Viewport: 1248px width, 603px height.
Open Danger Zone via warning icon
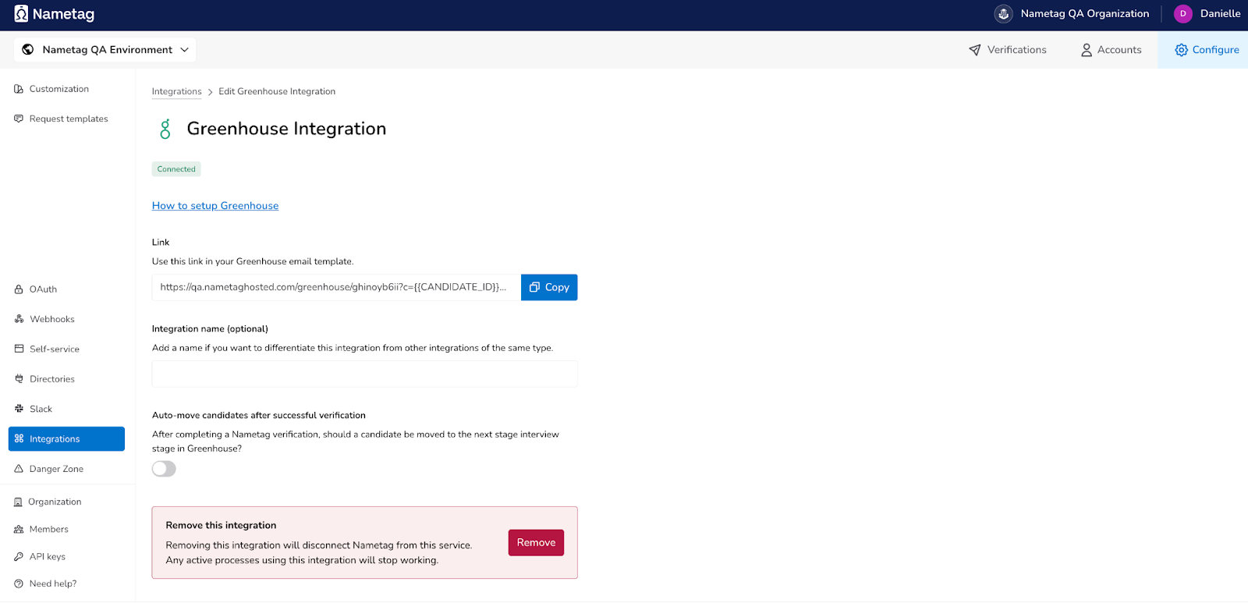tap(19, 469)
